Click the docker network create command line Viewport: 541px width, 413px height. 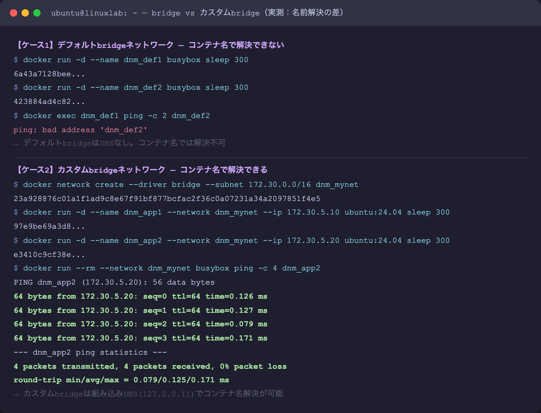pos(186,185)
